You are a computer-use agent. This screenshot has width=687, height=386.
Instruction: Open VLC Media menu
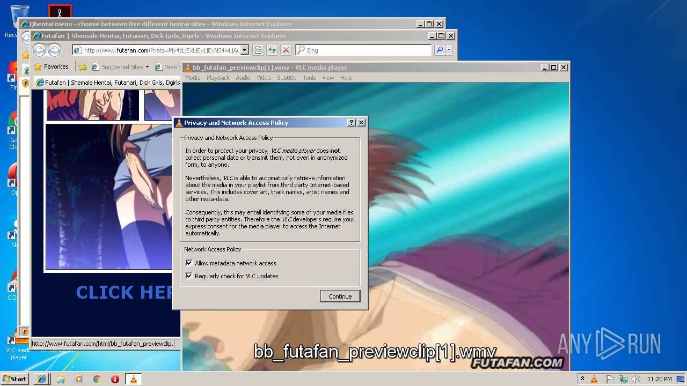(x=193, y=78)
